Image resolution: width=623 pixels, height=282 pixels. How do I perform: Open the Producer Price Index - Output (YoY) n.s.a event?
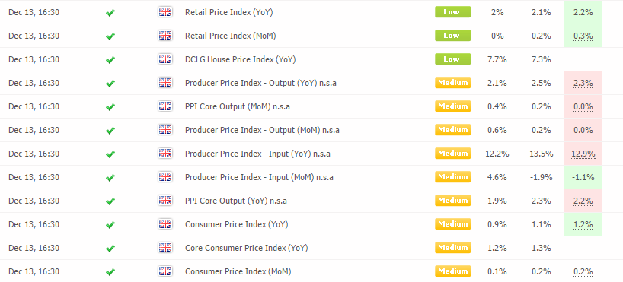260,83
